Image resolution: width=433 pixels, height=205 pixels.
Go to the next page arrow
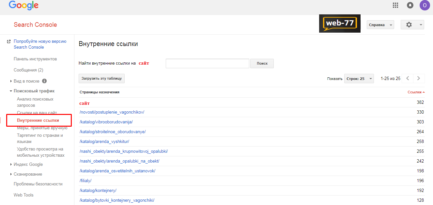(x=419, y=78)
